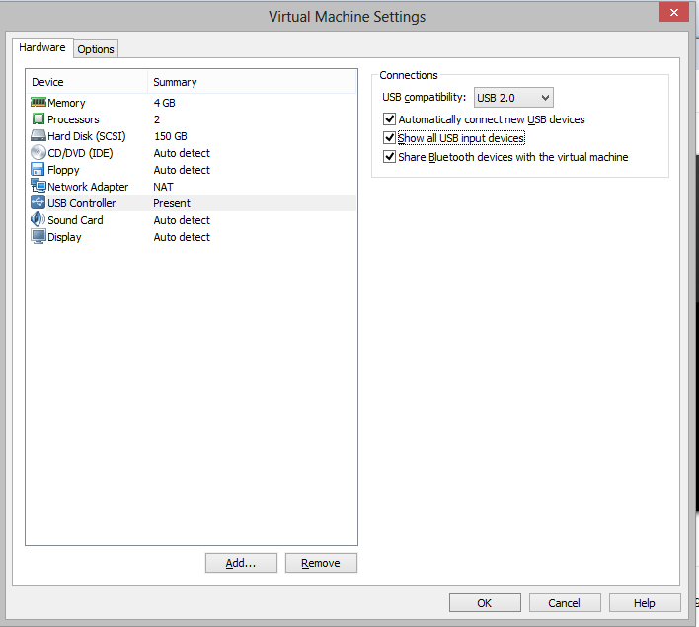The width and height of the screenshot is (699, 627).
Task: Select the Memory device icon
Action: [x=39, y=102]
